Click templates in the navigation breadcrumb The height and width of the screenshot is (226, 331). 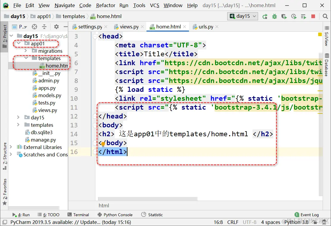[71, 16]
